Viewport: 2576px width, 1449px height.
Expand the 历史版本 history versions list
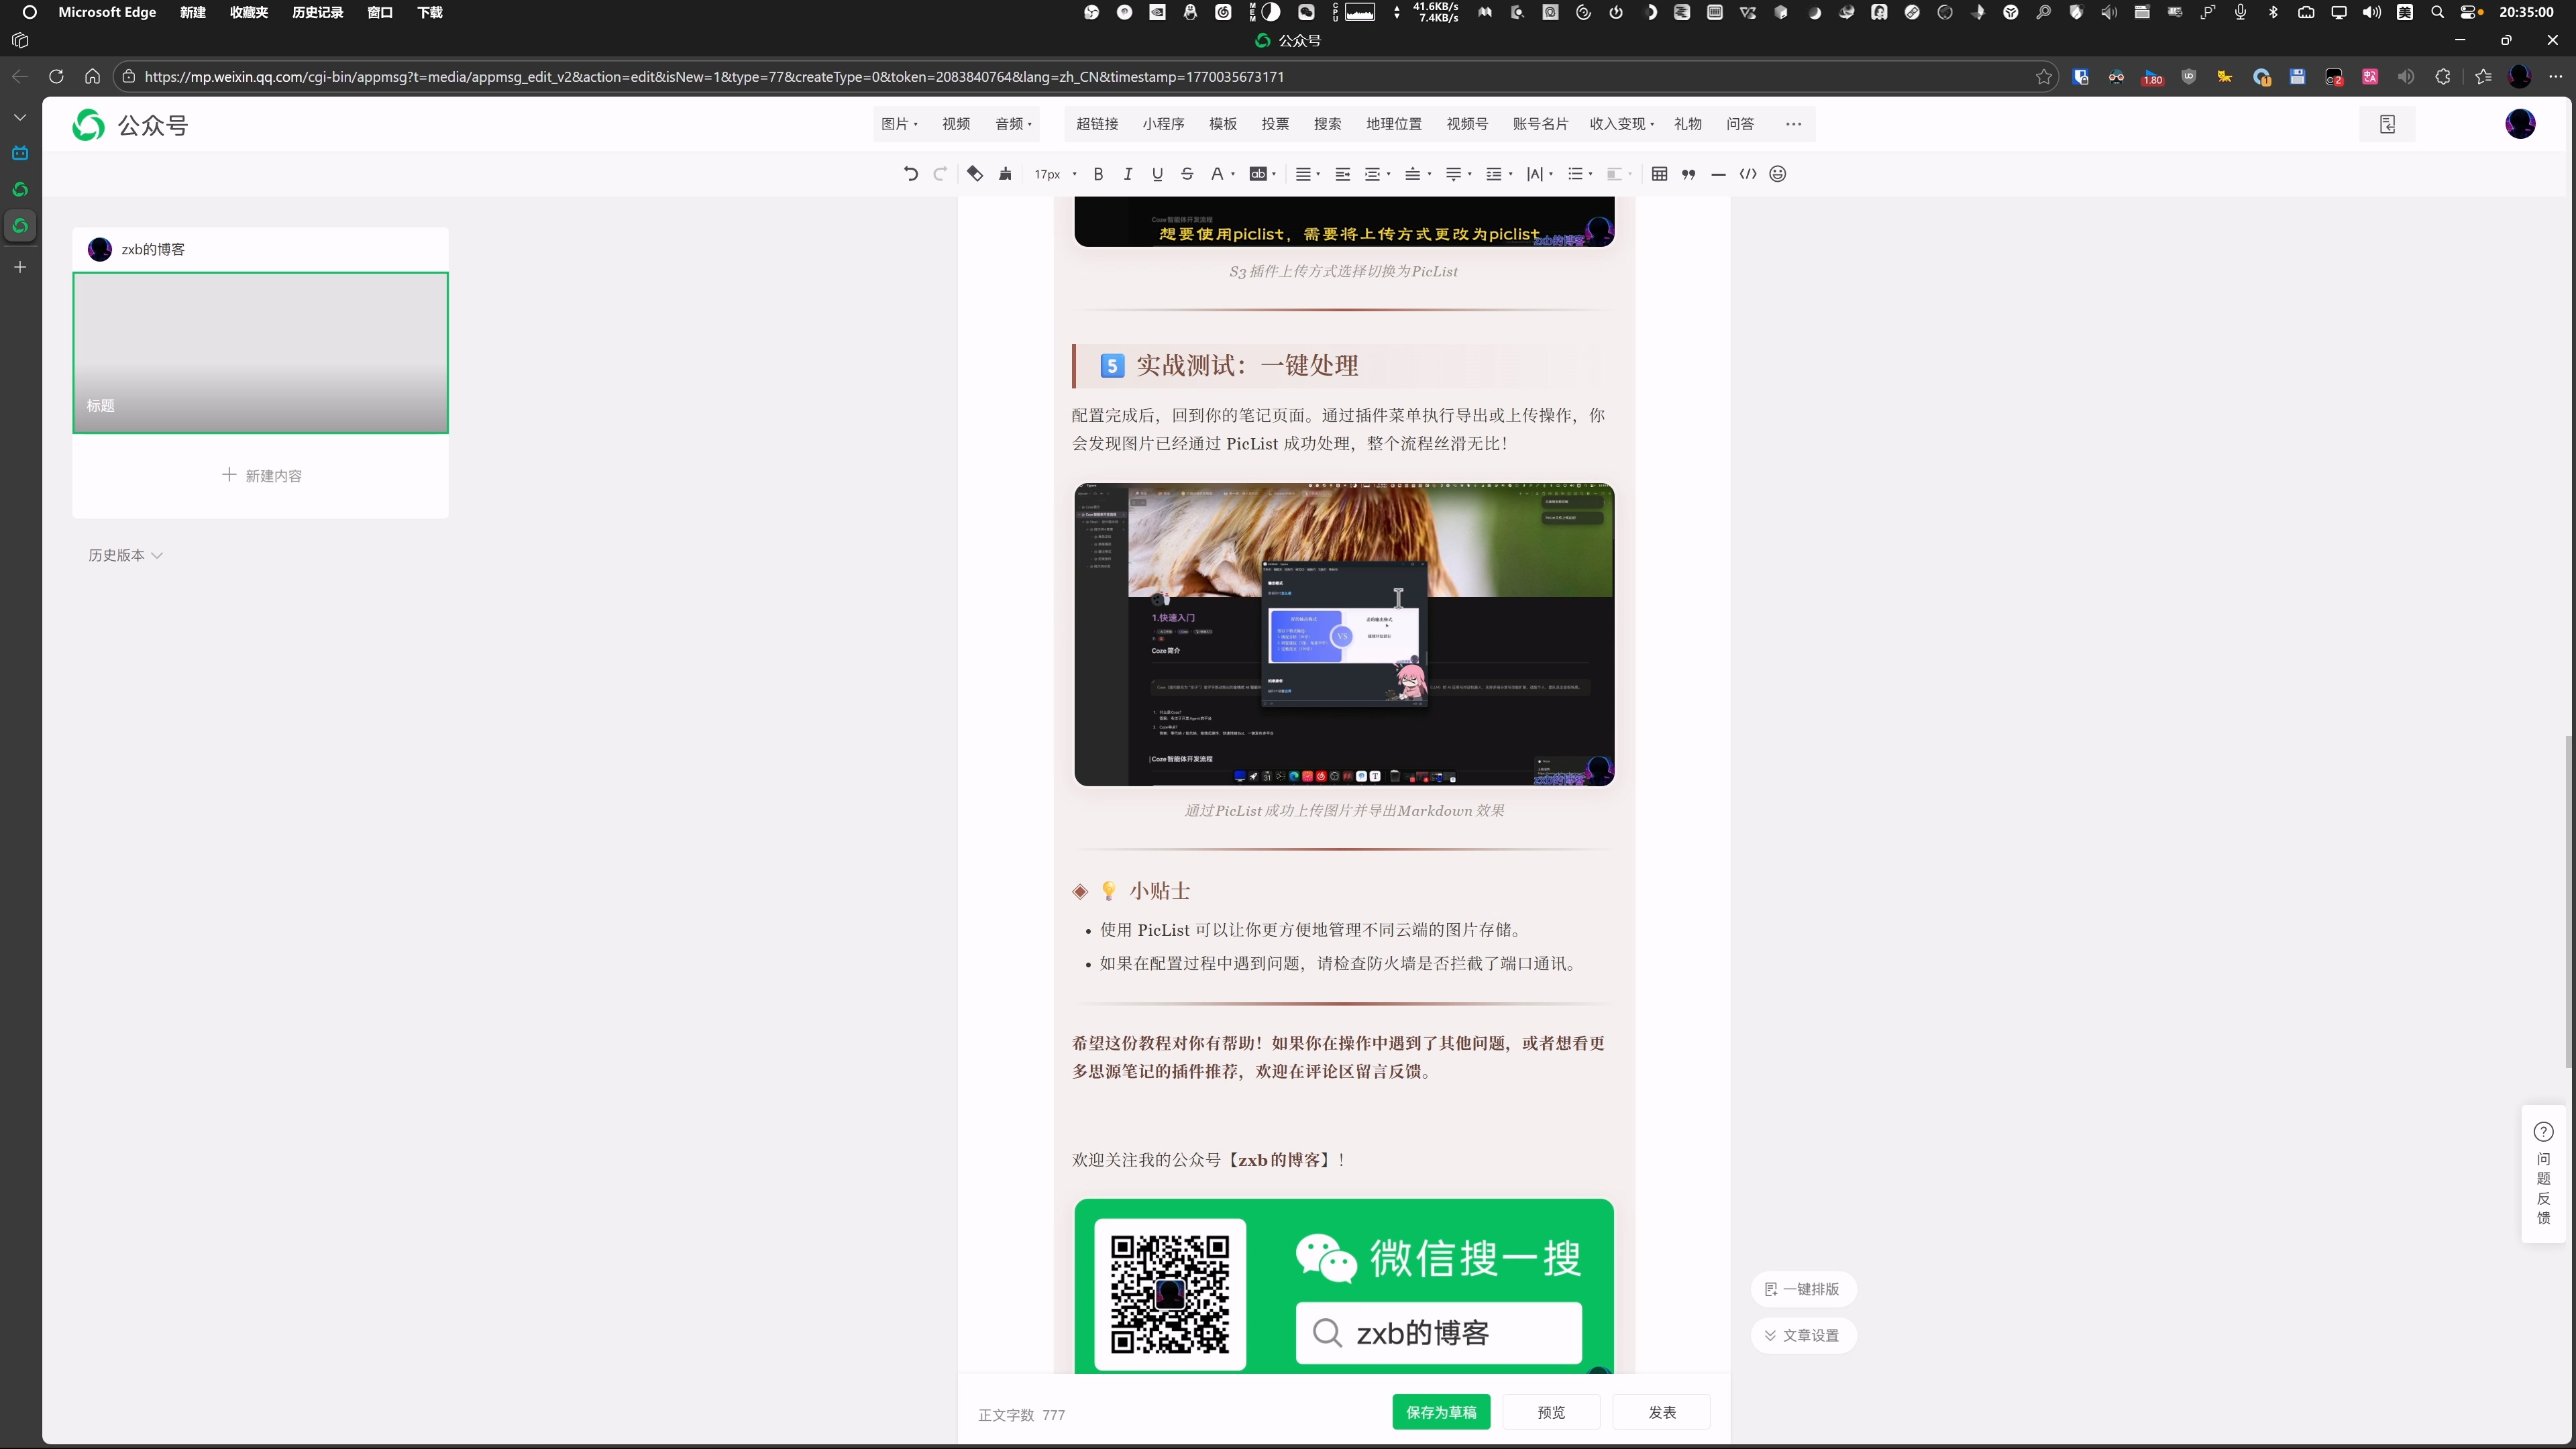tap(124, 555)
